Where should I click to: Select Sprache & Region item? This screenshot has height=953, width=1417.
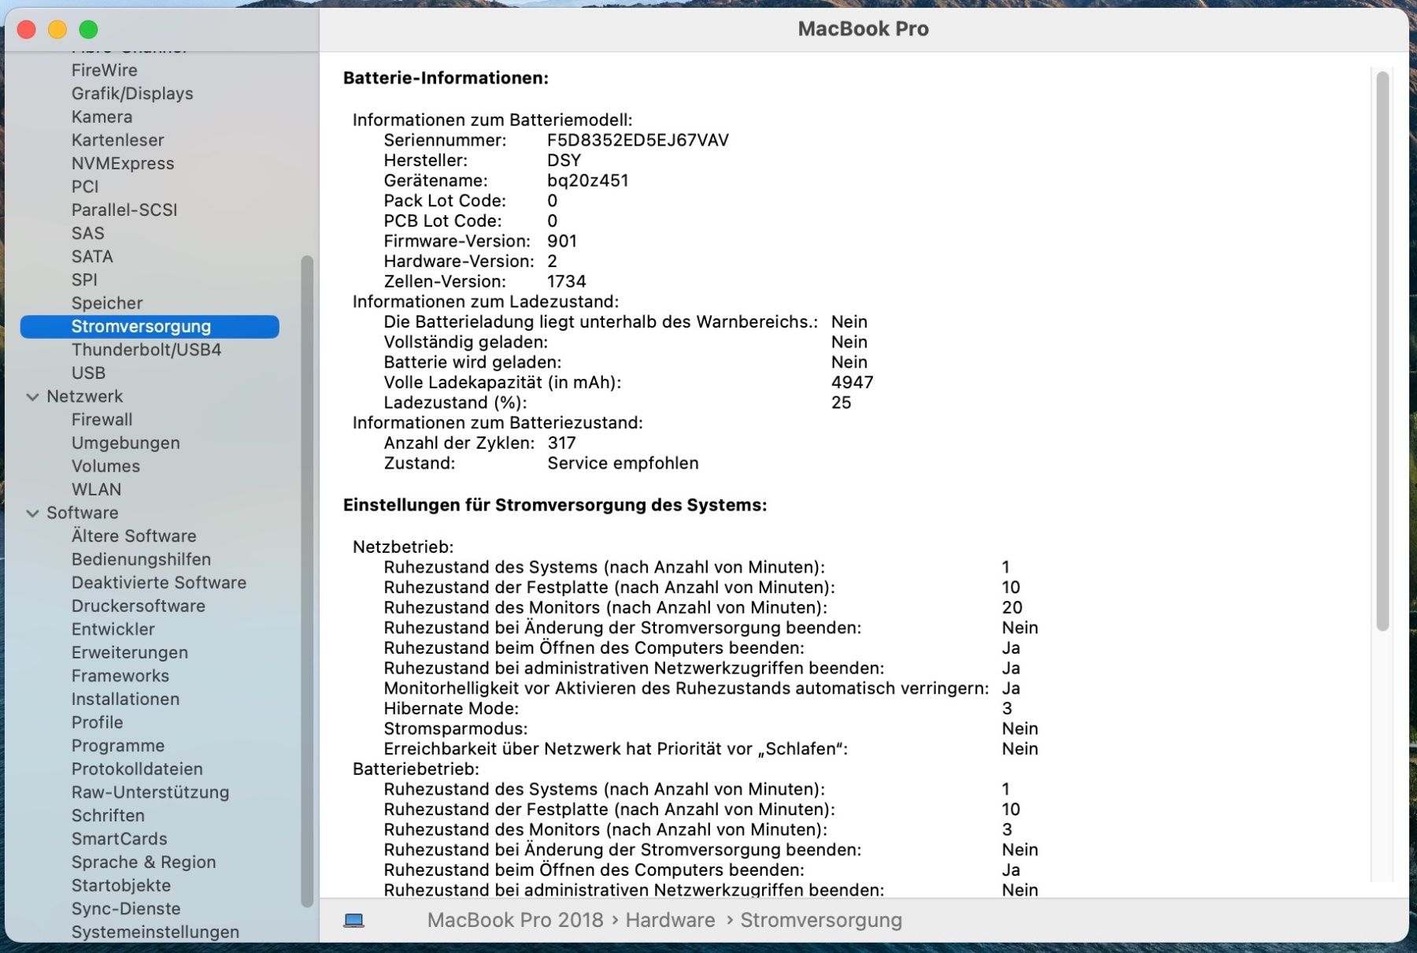click(x=143, y=862)
